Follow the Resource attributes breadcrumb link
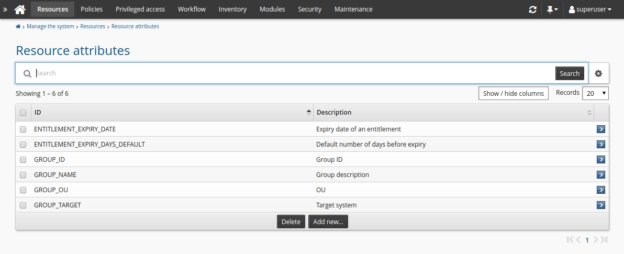 click(135, 26)
